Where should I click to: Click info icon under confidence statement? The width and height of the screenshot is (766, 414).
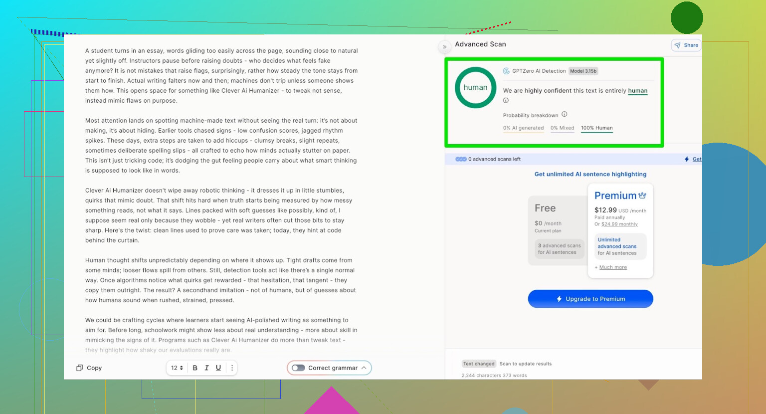tap(506, 100)
